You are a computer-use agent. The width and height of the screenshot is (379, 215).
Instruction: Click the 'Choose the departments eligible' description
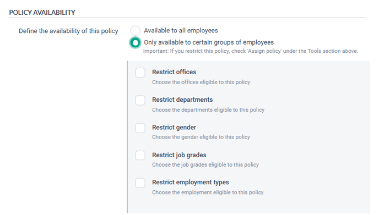pyautogui.click(x=208, y=110)
